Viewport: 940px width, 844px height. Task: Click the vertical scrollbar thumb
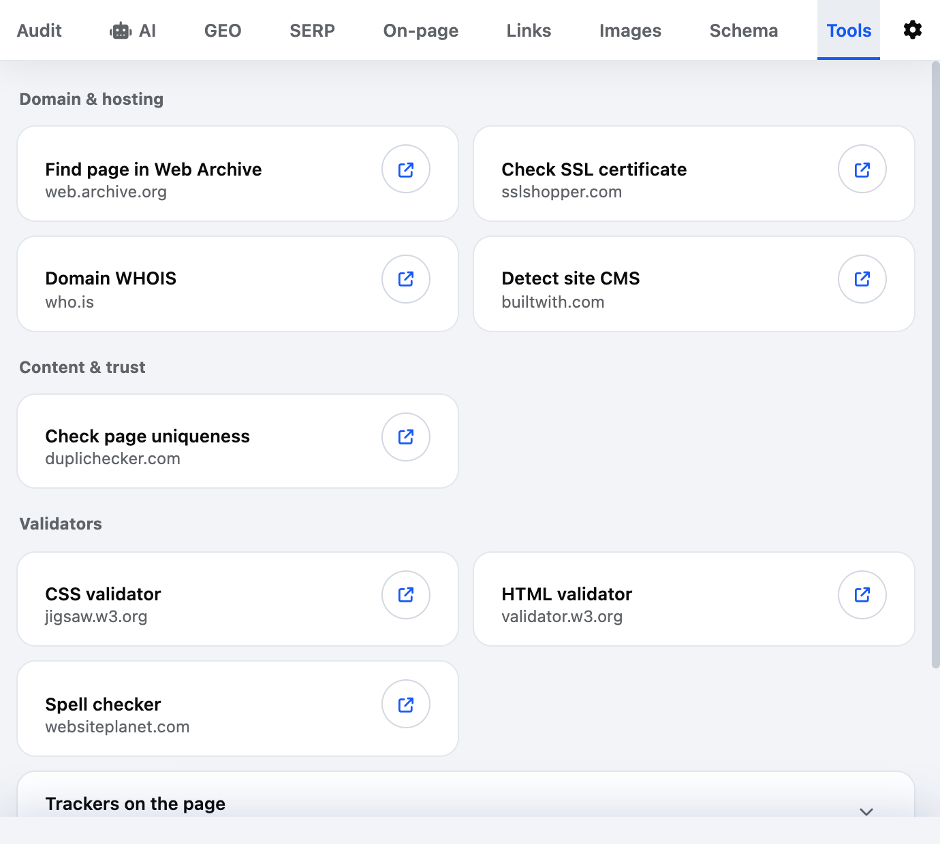[x=935, y=364]
